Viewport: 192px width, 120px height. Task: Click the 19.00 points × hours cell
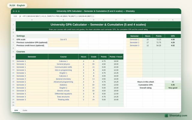pos(116,61)
